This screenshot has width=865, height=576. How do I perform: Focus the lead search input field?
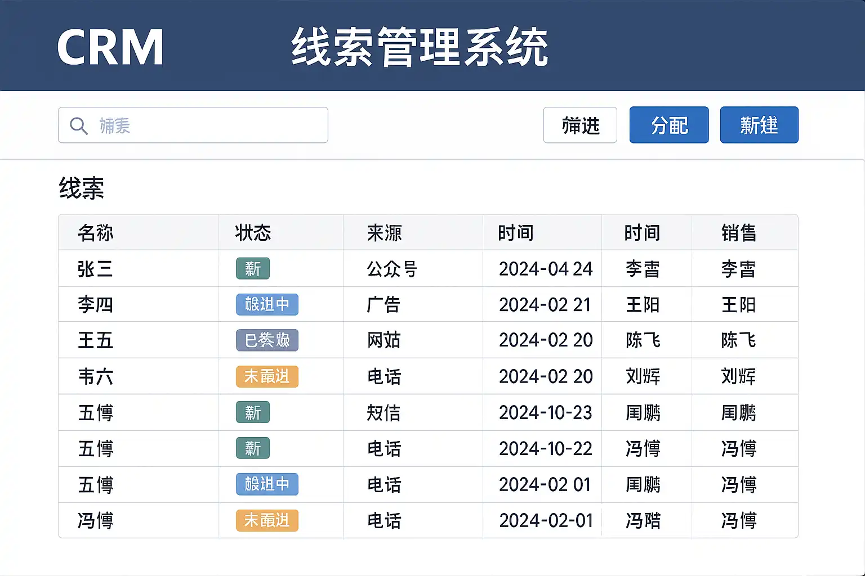coord(203,125)
